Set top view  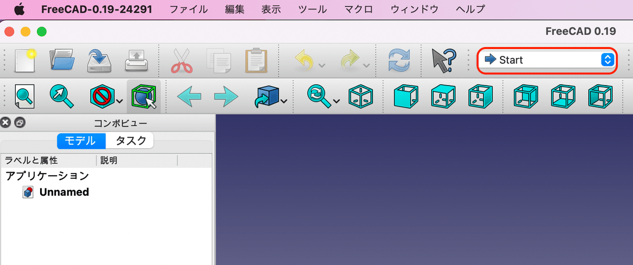click(444, 96)
